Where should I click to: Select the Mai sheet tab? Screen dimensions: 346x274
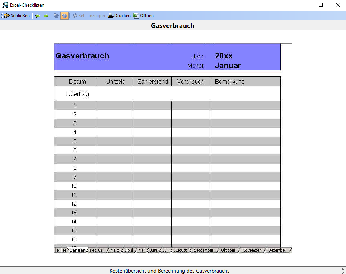point(141,250)
